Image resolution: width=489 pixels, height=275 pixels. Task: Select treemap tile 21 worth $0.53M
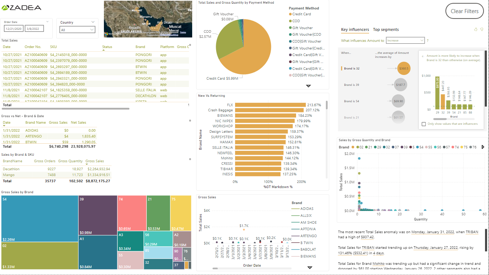158,214
